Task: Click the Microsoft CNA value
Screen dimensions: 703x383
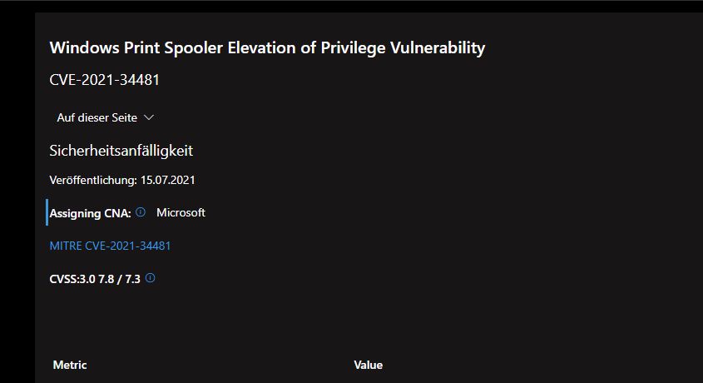Action: (181, 212)
